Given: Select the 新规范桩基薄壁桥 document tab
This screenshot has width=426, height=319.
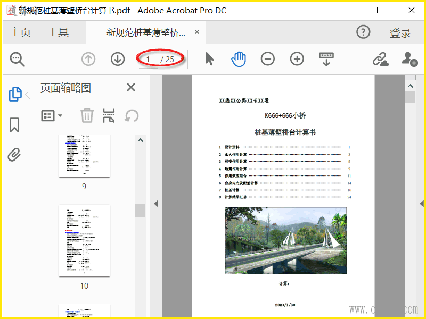Looking at the screenshot, I should 145,32.
